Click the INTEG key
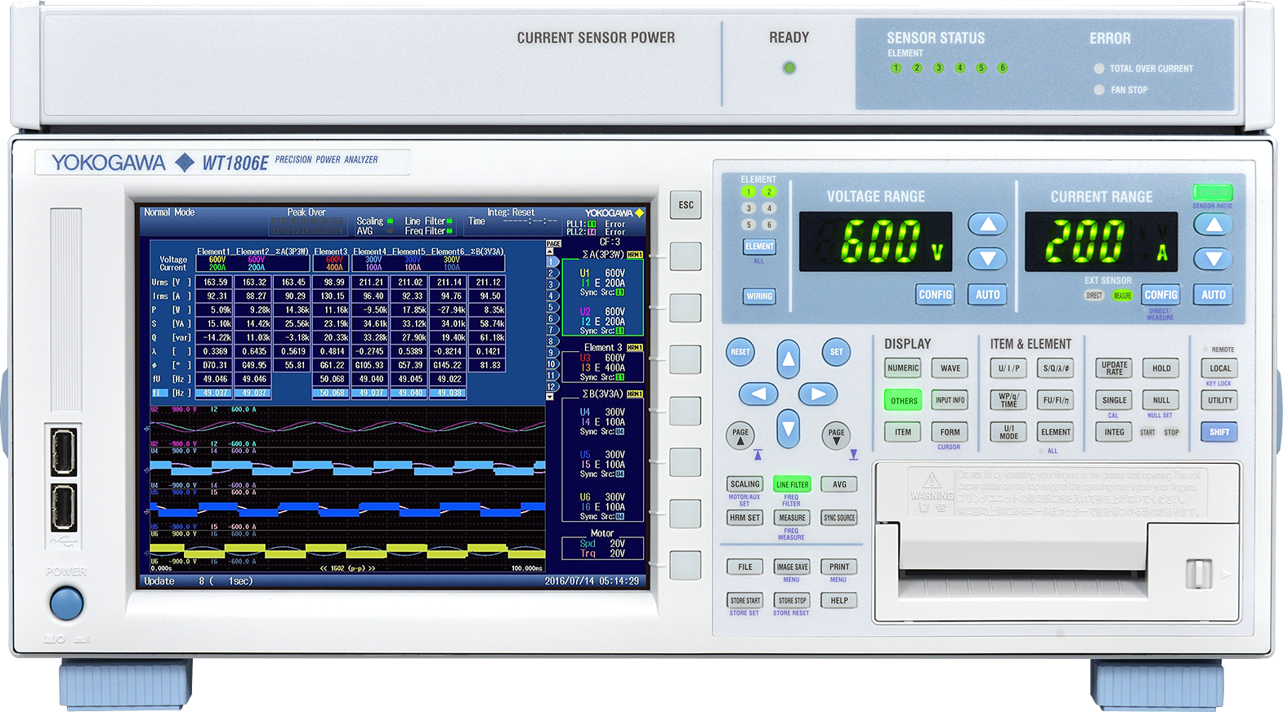The width and height of the screenshot is (1283, 712). (x=1114, y=432)
